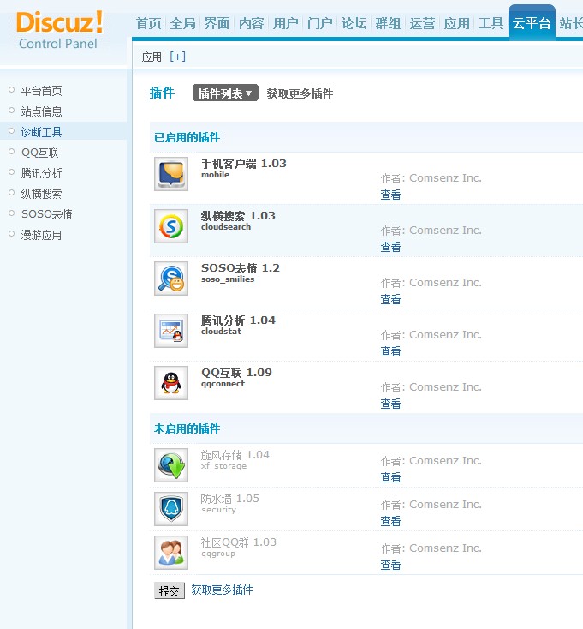Open the 论坛 menu
The width and height of the screenshot is (583, 629).
(354, 23)
